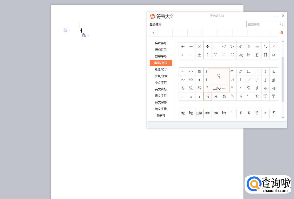294x199 pixels.
Task: Click the ½ in recently used row
Action: [154, 33]
